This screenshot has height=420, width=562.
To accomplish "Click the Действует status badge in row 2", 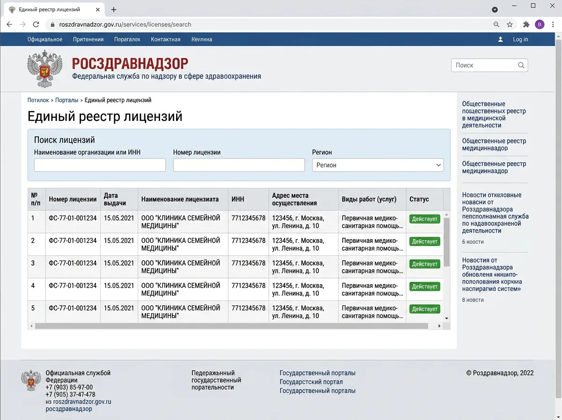I will pos(425,241).
